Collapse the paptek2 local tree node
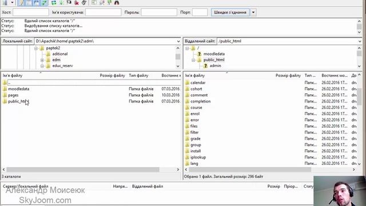This screenshot has width=366, height=206. pyautogui.click(x=36, y=48)
